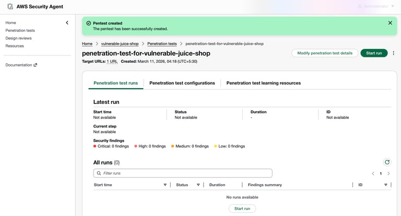Click the No runs available message
Viewport: 401px width, 216px height.
242,197
